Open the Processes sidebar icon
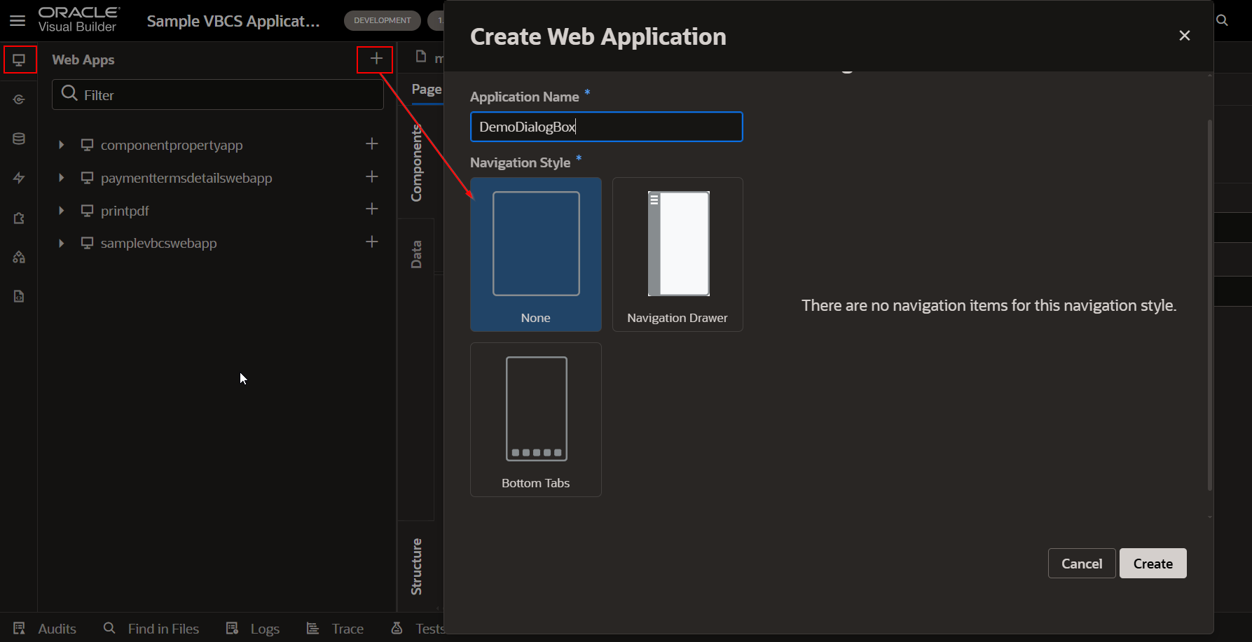The height and width of the screenshot is (642, 1252). 19,257
